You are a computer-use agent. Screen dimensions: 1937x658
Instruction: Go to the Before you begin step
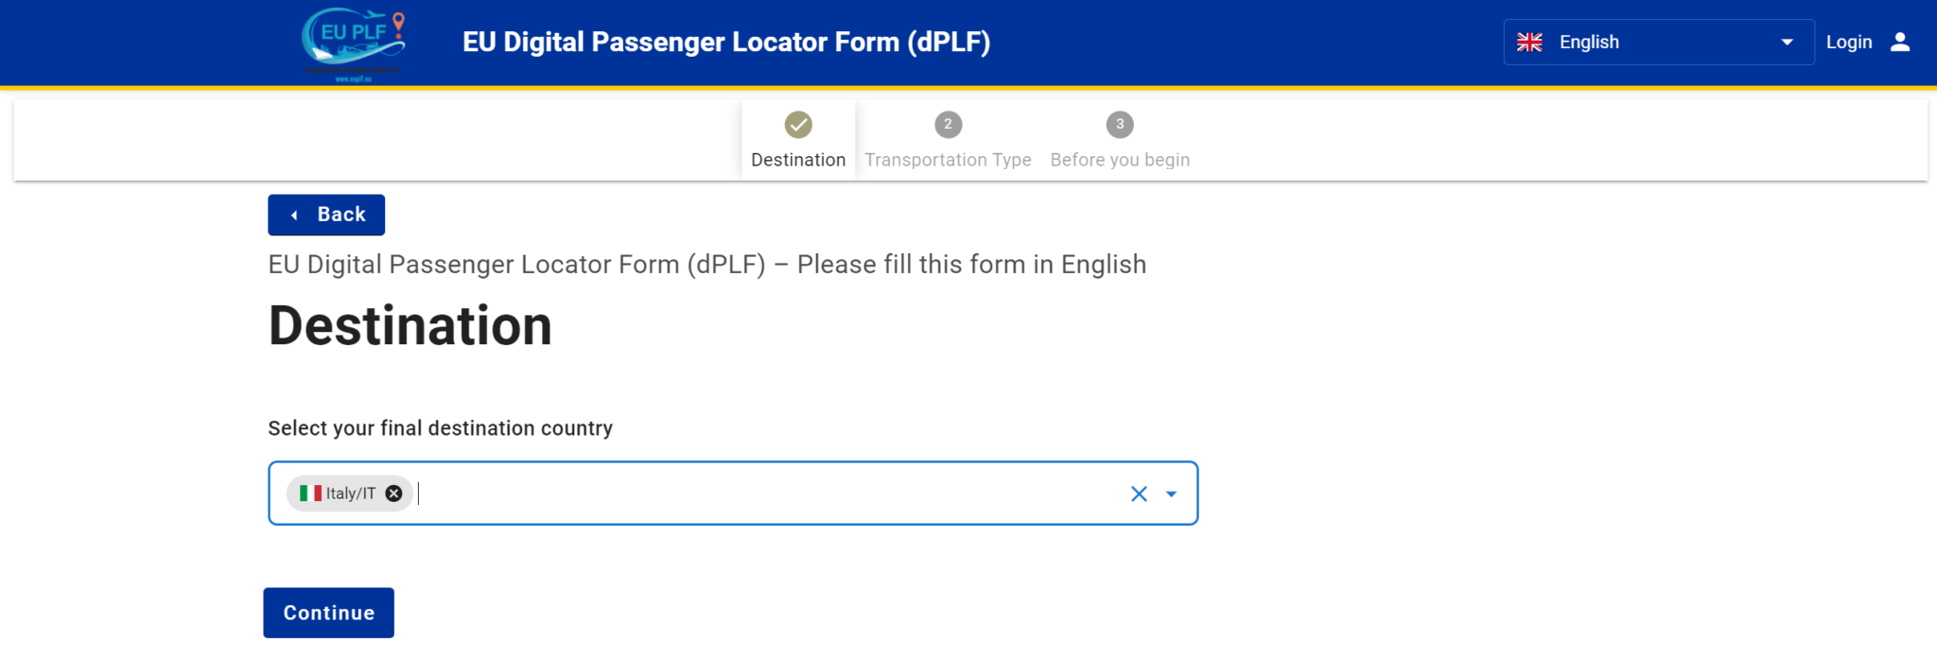(x=1120, y=160)
